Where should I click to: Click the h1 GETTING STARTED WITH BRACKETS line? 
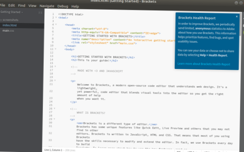103,57
